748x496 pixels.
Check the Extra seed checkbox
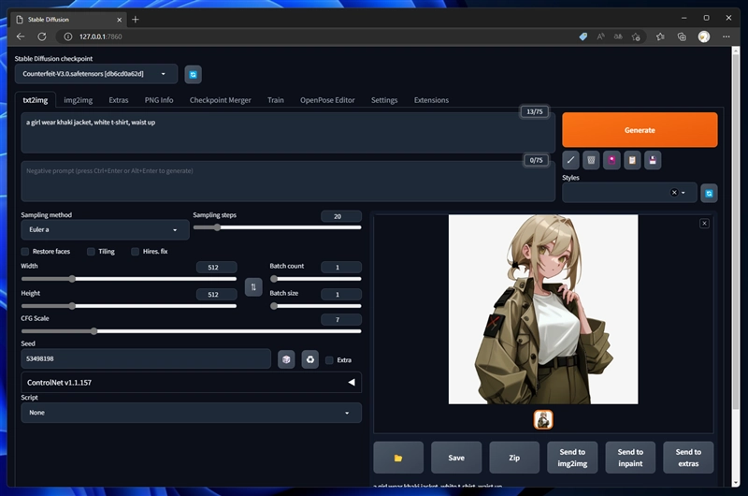329,359
